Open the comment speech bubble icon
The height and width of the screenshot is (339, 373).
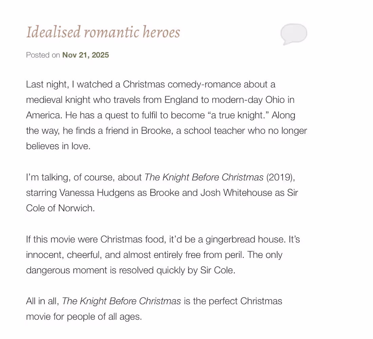point(293,34)
